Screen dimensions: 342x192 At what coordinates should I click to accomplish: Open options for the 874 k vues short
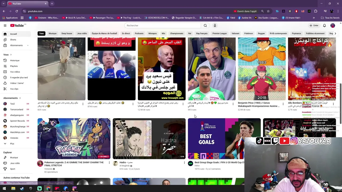coord(133,104)
